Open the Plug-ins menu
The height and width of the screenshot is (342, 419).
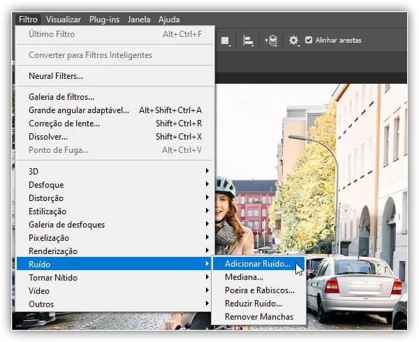click(x=105, y=20)
